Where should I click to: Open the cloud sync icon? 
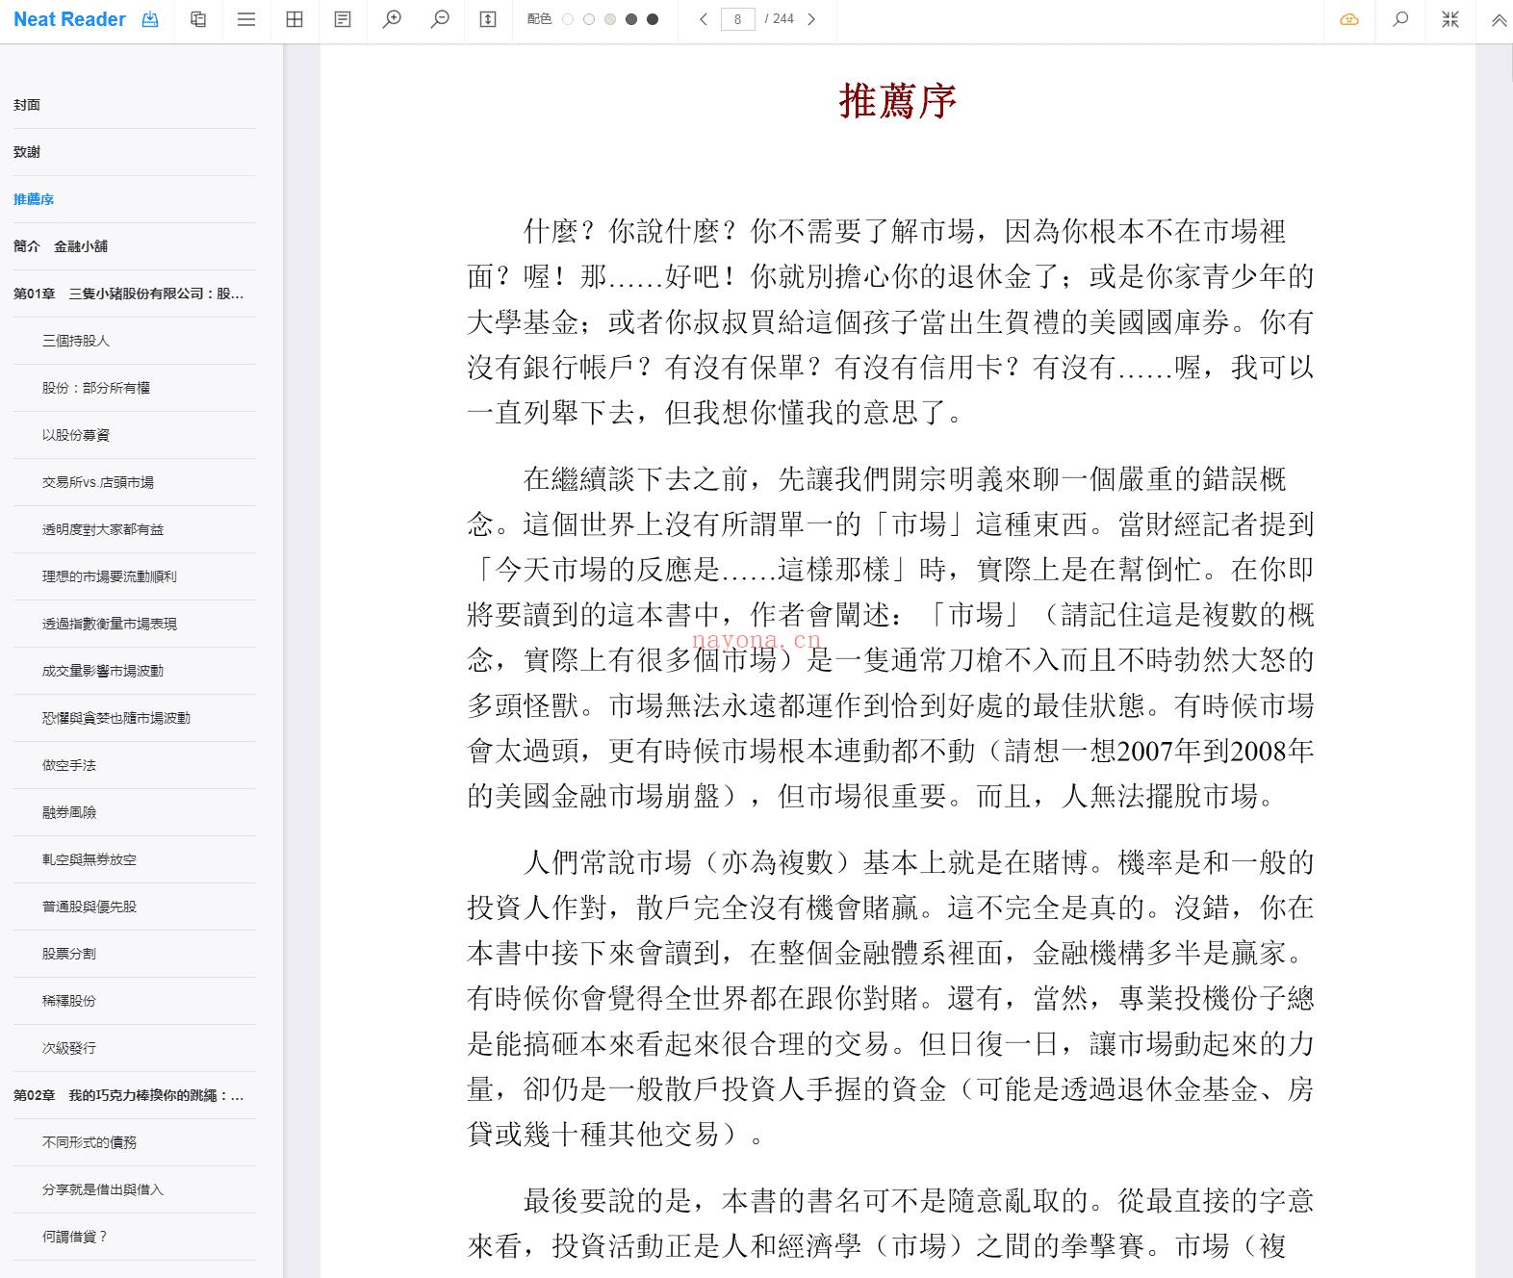tap(1349, 19)
